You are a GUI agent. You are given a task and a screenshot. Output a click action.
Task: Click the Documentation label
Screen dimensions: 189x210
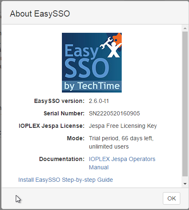(62, 159)
